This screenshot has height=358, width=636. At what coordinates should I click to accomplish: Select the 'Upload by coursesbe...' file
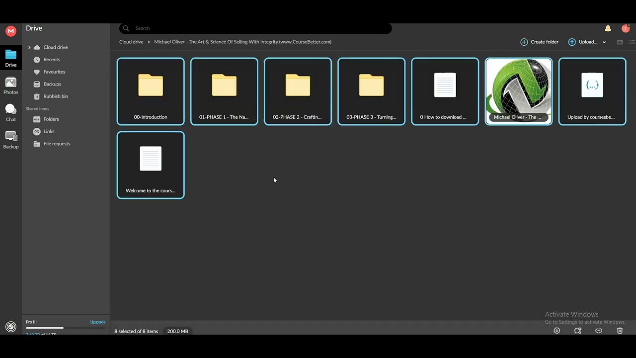pyautogui.click(x=592, y=91)
